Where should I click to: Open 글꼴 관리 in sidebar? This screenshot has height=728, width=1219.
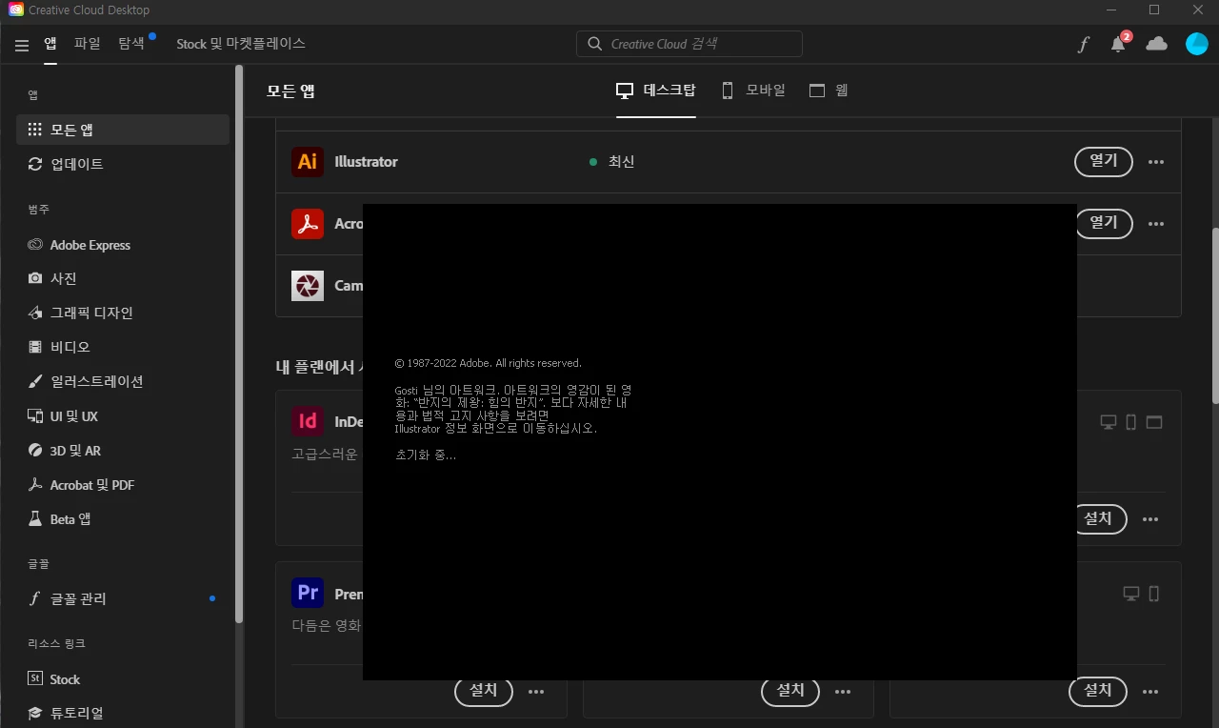(x=123, y=598)
